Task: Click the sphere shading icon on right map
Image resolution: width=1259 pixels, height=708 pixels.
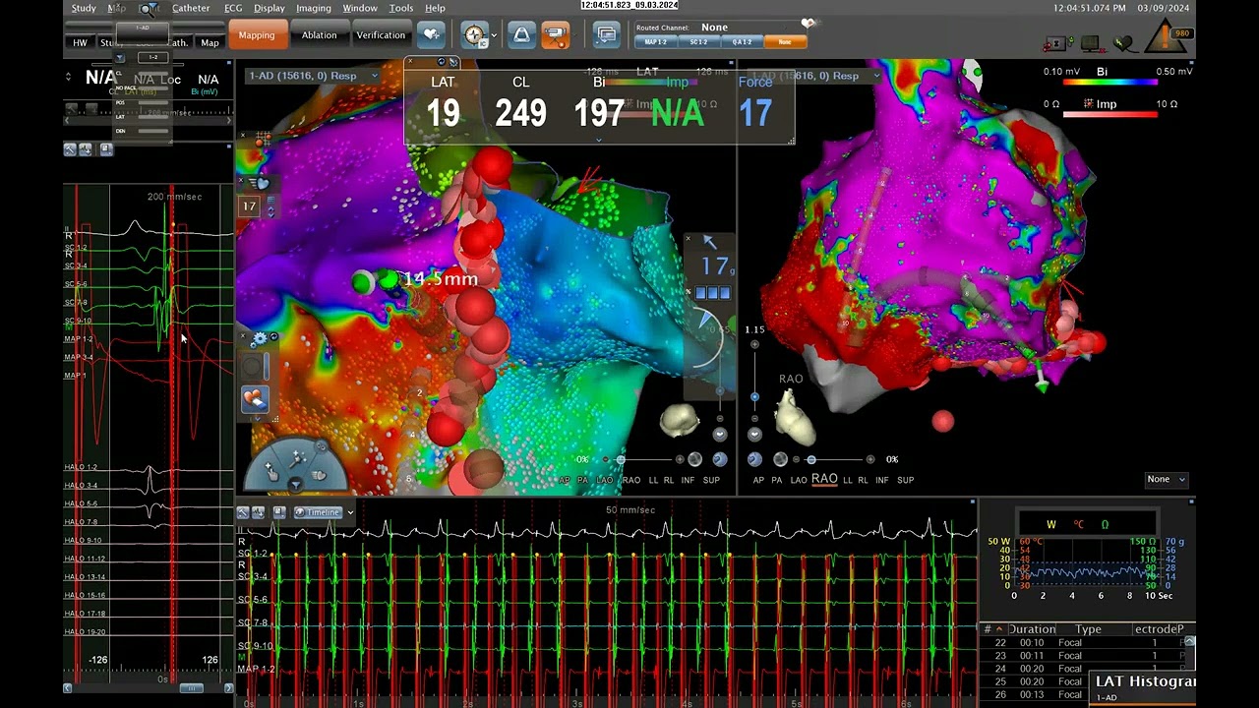Action: pos(780,459)
